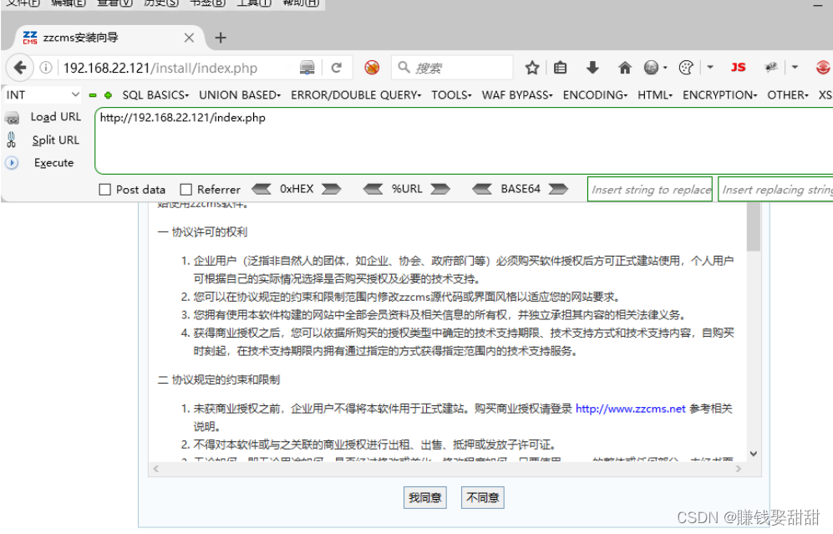This screenshot has height=534, width=833.
Task: Click the heading 二 协议规定的约束和限制
Action: (x=218, y=380)
